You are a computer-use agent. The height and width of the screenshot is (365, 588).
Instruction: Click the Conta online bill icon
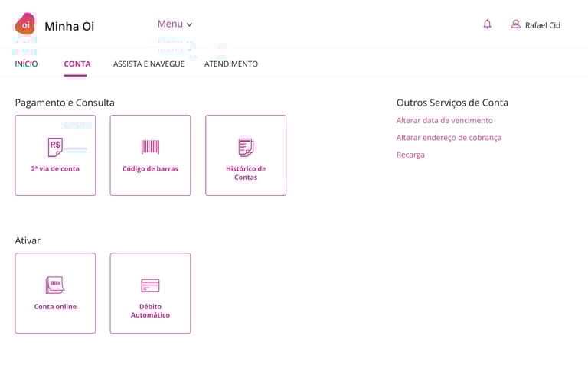click(55, 285)
